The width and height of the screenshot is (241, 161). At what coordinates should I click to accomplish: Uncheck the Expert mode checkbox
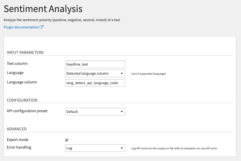(x=67, y=140)
